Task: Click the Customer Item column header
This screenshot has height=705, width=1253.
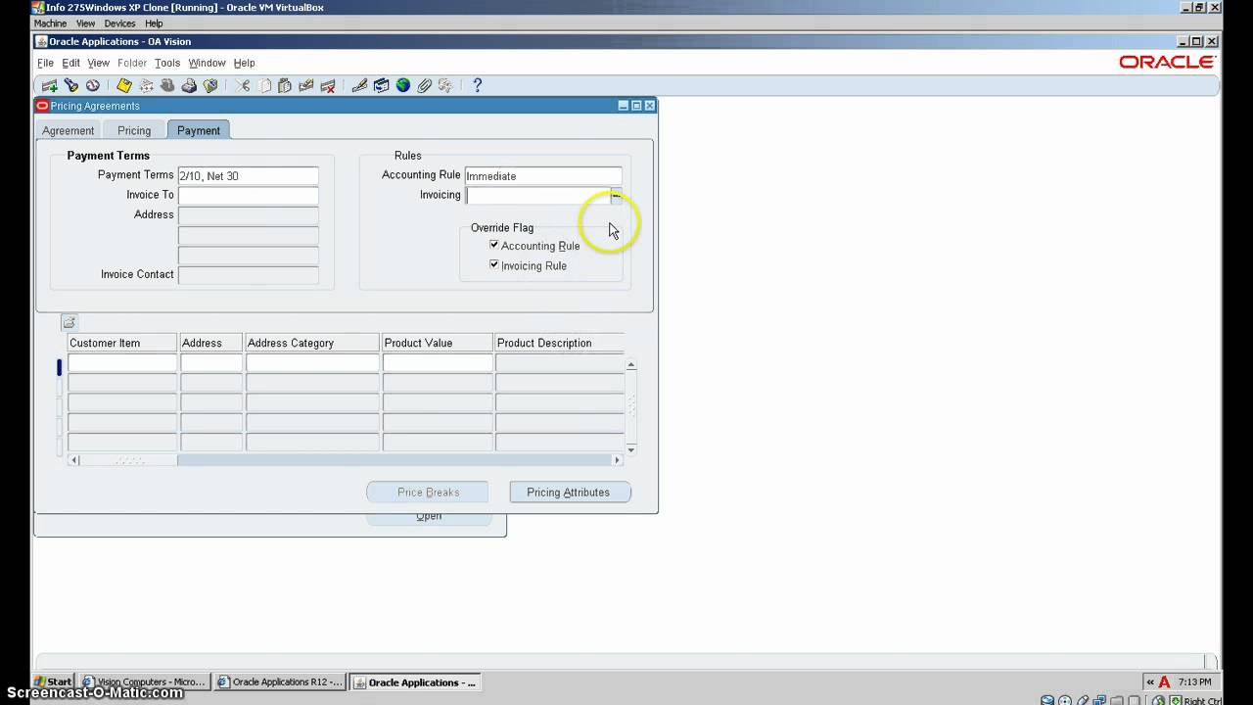Action: click(122, 343)
